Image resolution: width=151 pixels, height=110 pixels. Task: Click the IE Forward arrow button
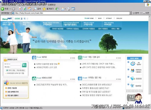click(x=13, y=9)
